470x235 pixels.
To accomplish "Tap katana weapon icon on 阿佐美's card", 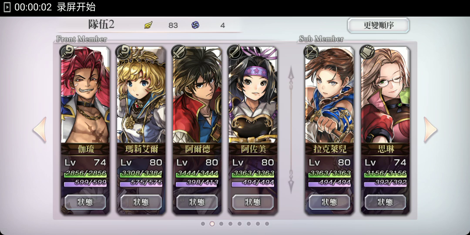I will click(x=234, y=52).
